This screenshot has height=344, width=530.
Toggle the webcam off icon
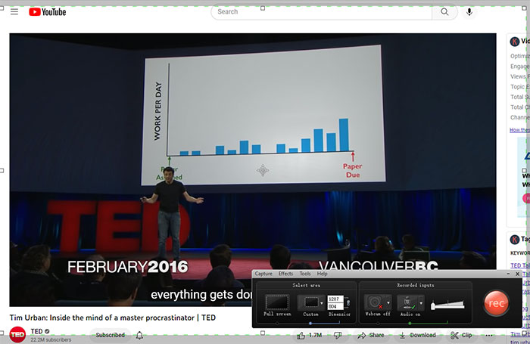point(375,302)
